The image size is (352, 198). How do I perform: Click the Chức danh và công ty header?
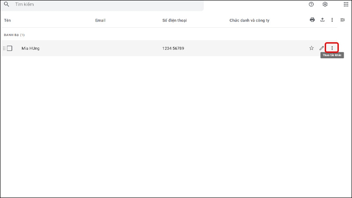249,20
